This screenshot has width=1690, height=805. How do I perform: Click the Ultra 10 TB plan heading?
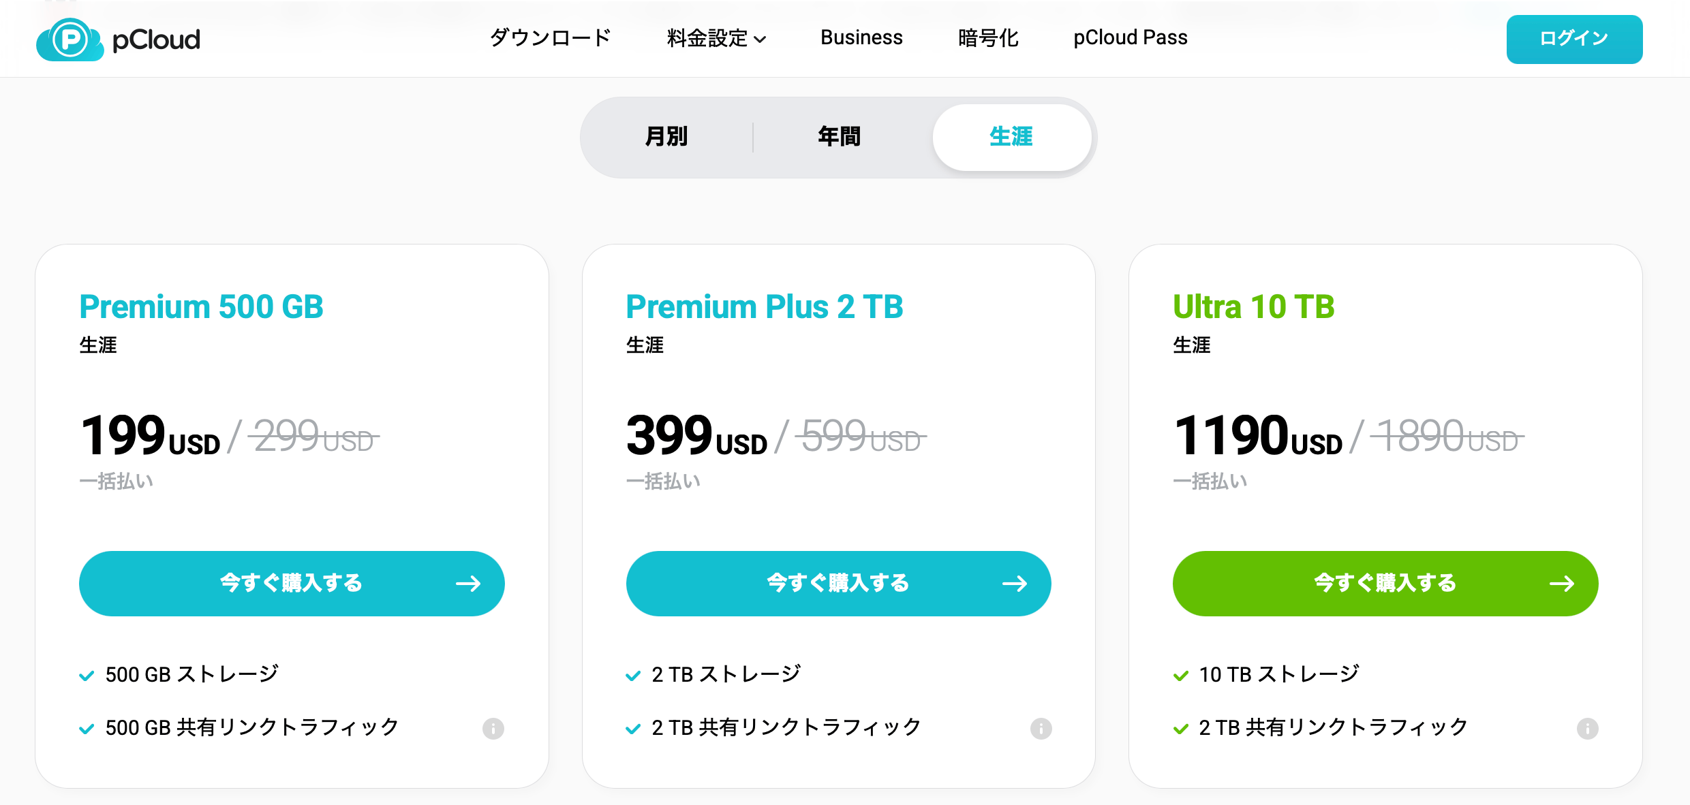point(1254,306)
